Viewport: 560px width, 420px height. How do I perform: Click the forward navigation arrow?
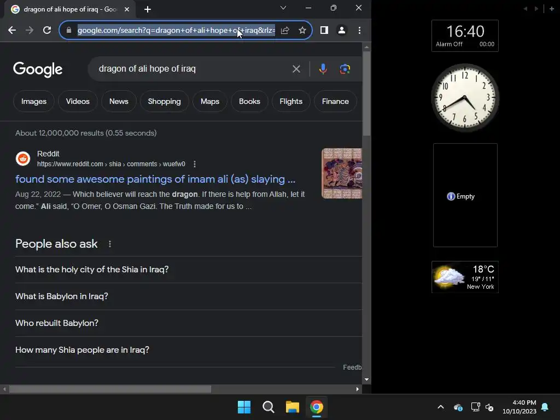(x=30, y=31)
